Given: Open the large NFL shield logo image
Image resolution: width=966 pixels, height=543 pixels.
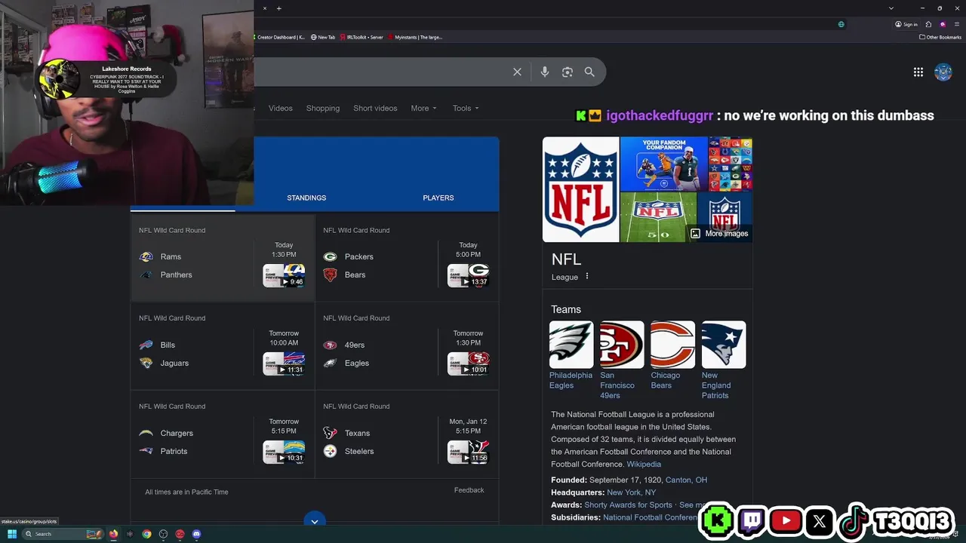Looking at the screenshot, I should click(x=580, y=189).
